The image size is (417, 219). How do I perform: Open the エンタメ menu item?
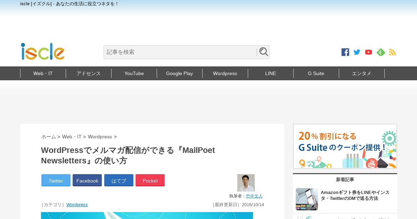click(362, 73)
